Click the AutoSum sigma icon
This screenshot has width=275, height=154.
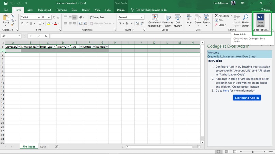[216, 16]
